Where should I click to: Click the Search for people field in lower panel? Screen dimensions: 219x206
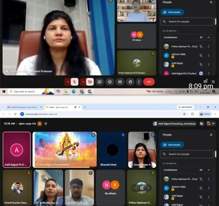187,154
